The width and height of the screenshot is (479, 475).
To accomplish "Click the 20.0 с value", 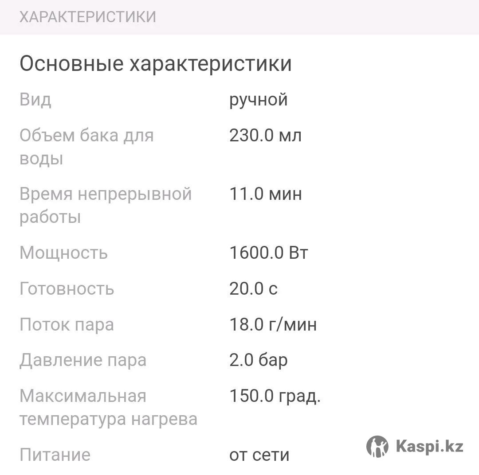I will point(254,288).
